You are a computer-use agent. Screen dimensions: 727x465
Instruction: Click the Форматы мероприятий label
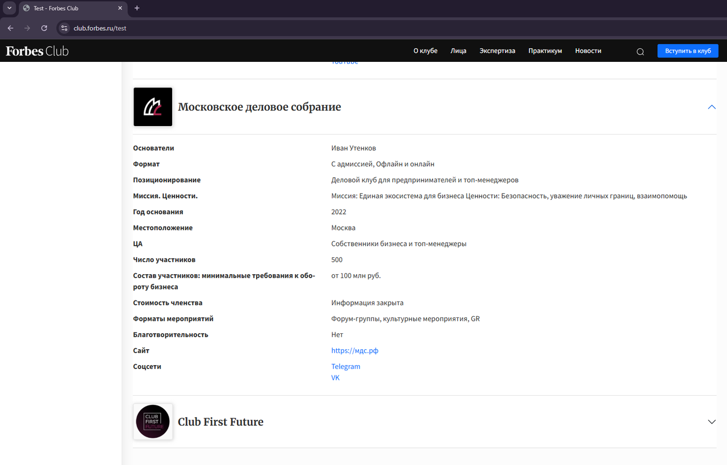(x=174, y=319)
